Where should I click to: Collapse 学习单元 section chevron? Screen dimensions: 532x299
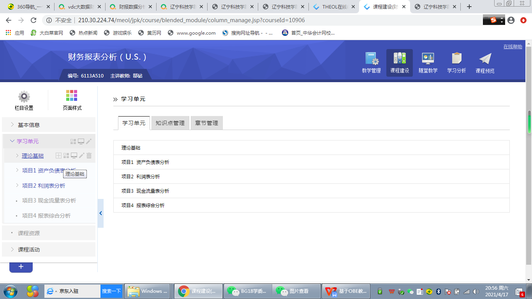(12, 141)
